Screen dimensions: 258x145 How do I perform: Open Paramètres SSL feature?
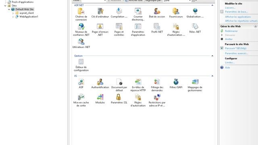[x=119, y=99]
